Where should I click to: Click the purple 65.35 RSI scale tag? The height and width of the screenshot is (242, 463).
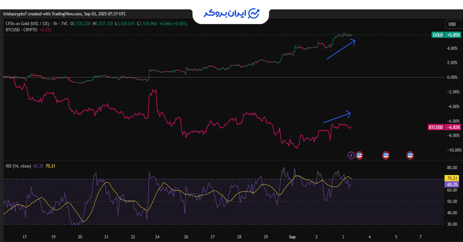click(452, 184)
